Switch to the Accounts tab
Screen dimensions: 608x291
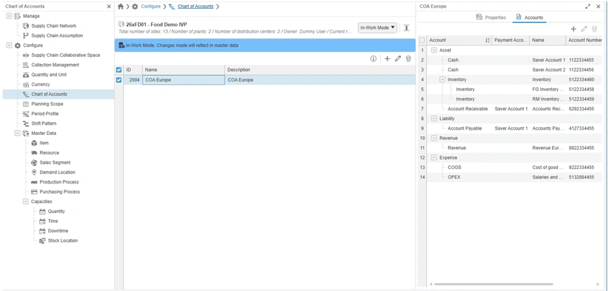(x=529, y=18)
